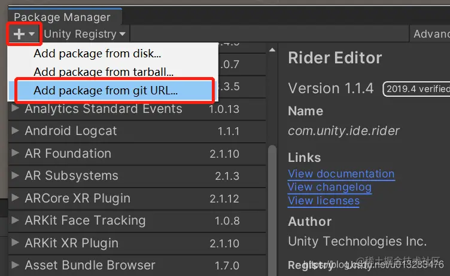
Task: Expand the Analytics Standard Events arrow
Action: (16, 109)
